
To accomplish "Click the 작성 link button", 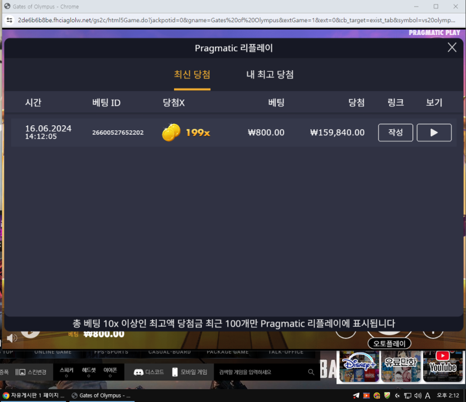I will tap(396, 133).
